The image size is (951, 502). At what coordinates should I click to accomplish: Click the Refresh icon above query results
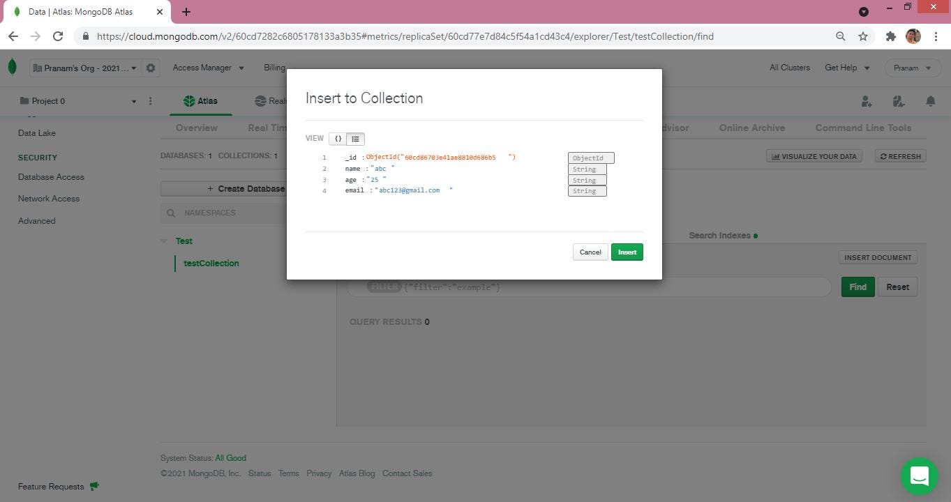(x=883, y=156)
